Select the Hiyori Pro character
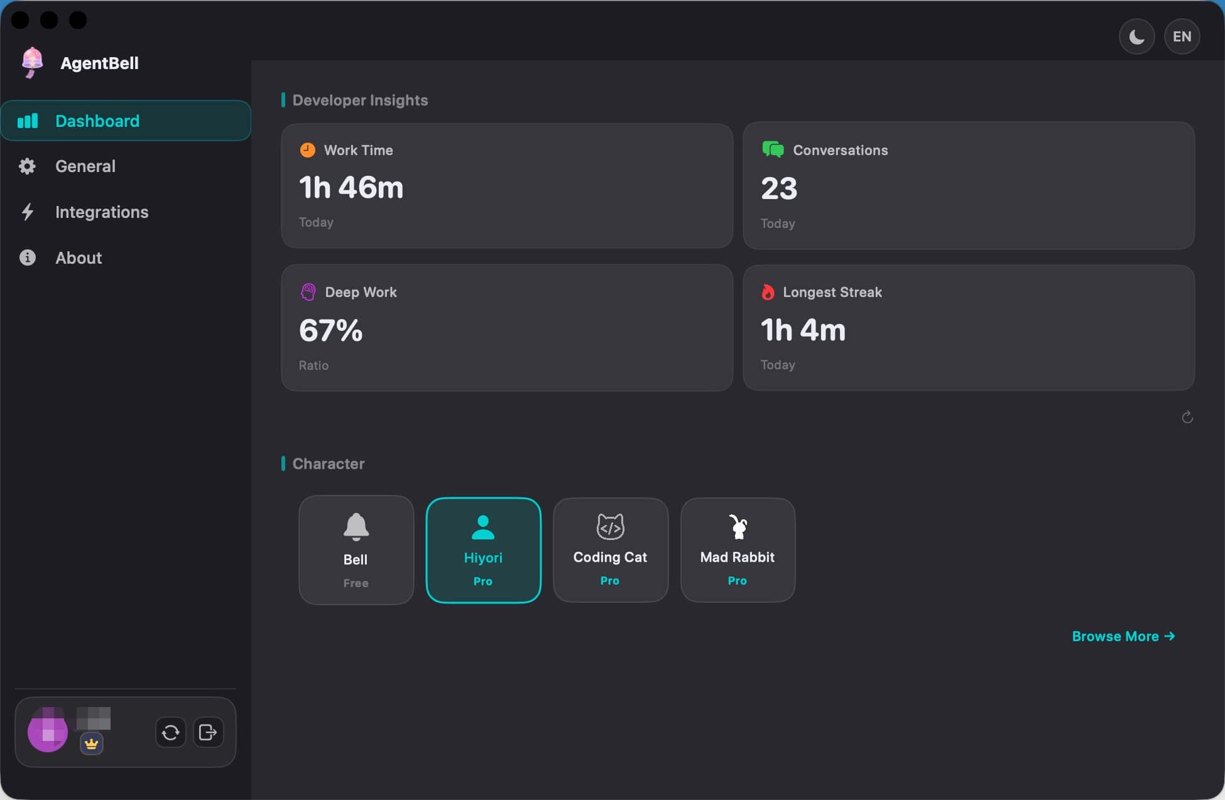The image size is (1225, 800). (x=483, y=550)
